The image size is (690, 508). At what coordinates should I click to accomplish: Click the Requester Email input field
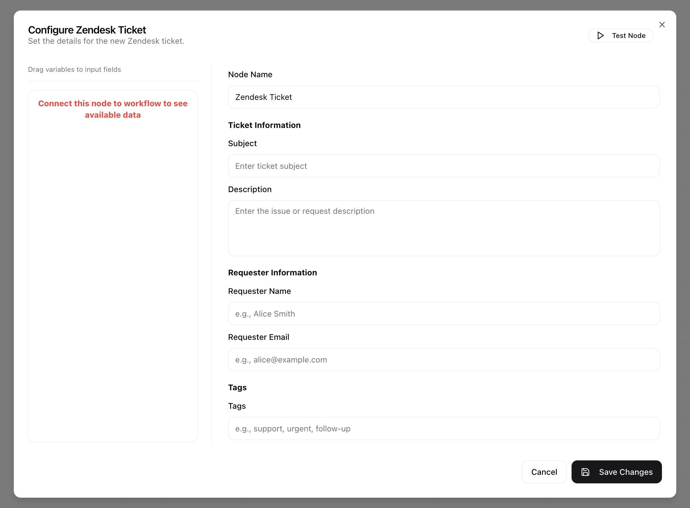point(443,360)
